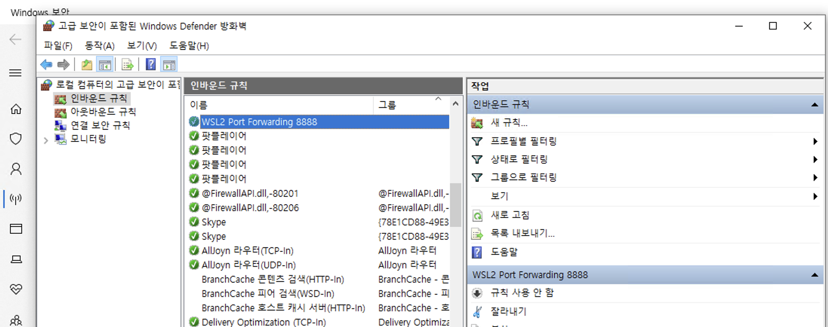Open the Windows 보안 hamburger menu
This screenshot has height=327, width=828.
click(15, 73)
